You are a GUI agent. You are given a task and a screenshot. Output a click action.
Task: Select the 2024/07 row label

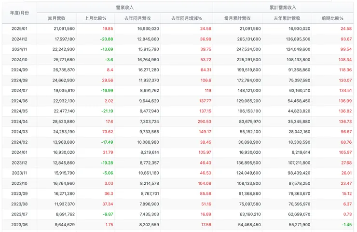[x=19, y=90]
